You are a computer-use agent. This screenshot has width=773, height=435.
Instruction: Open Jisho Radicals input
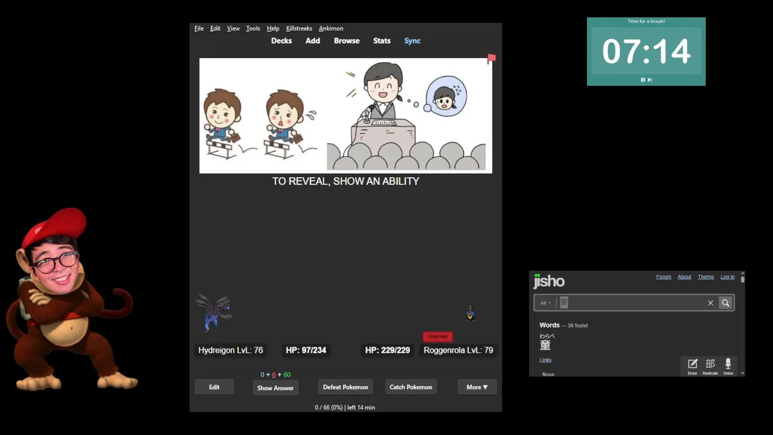pos(710,366)
